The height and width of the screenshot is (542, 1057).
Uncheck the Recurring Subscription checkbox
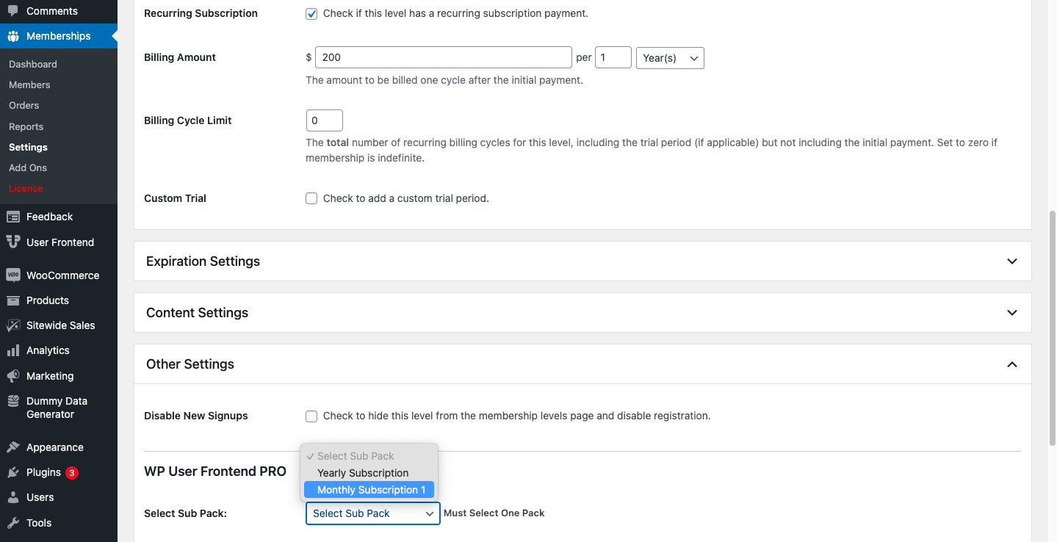(x=311, y=13)
